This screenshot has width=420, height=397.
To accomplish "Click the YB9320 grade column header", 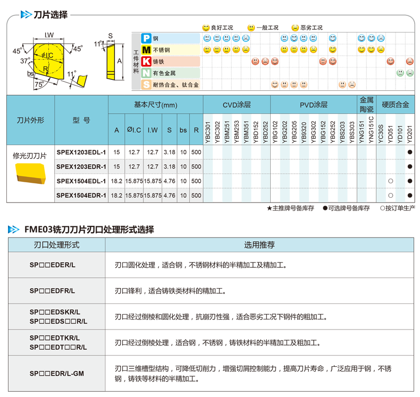I will pyautogui.click(x=304, y=133).
